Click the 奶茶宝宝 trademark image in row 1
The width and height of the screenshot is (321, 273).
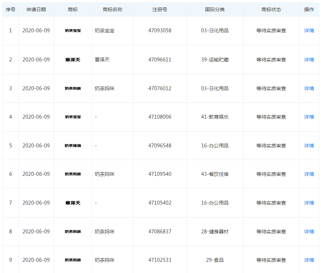point(73,31)
